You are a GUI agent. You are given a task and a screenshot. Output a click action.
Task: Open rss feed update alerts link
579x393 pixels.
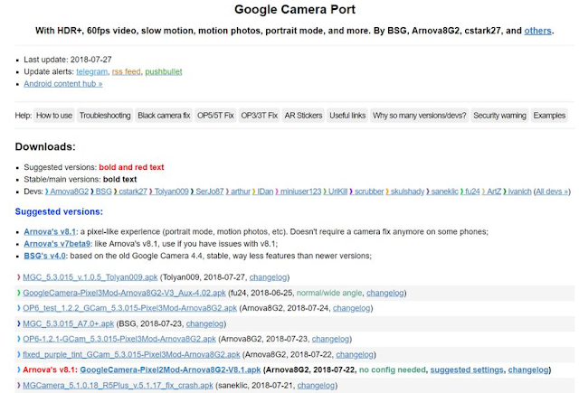(x=127, y=71)
